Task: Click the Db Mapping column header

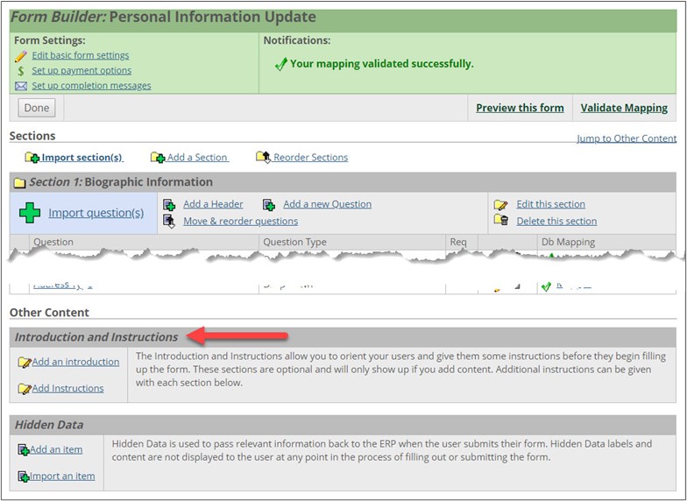Action: coord(568,242)
